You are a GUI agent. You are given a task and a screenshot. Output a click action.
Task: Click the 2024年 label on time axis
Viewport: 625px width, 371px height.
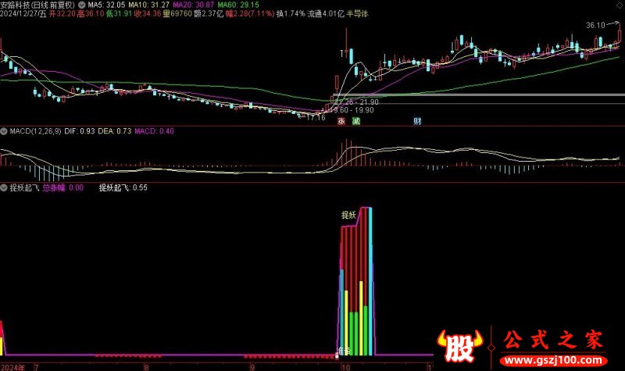[12, 367]
